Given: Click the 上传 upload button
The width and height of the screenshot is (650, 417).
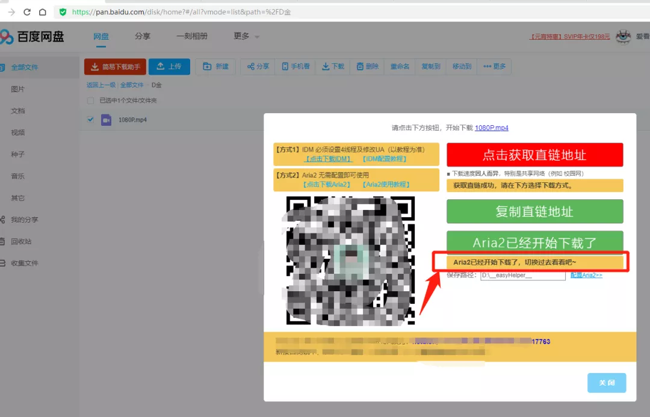Looking at the screenshot, I should [x=169, y=66].
